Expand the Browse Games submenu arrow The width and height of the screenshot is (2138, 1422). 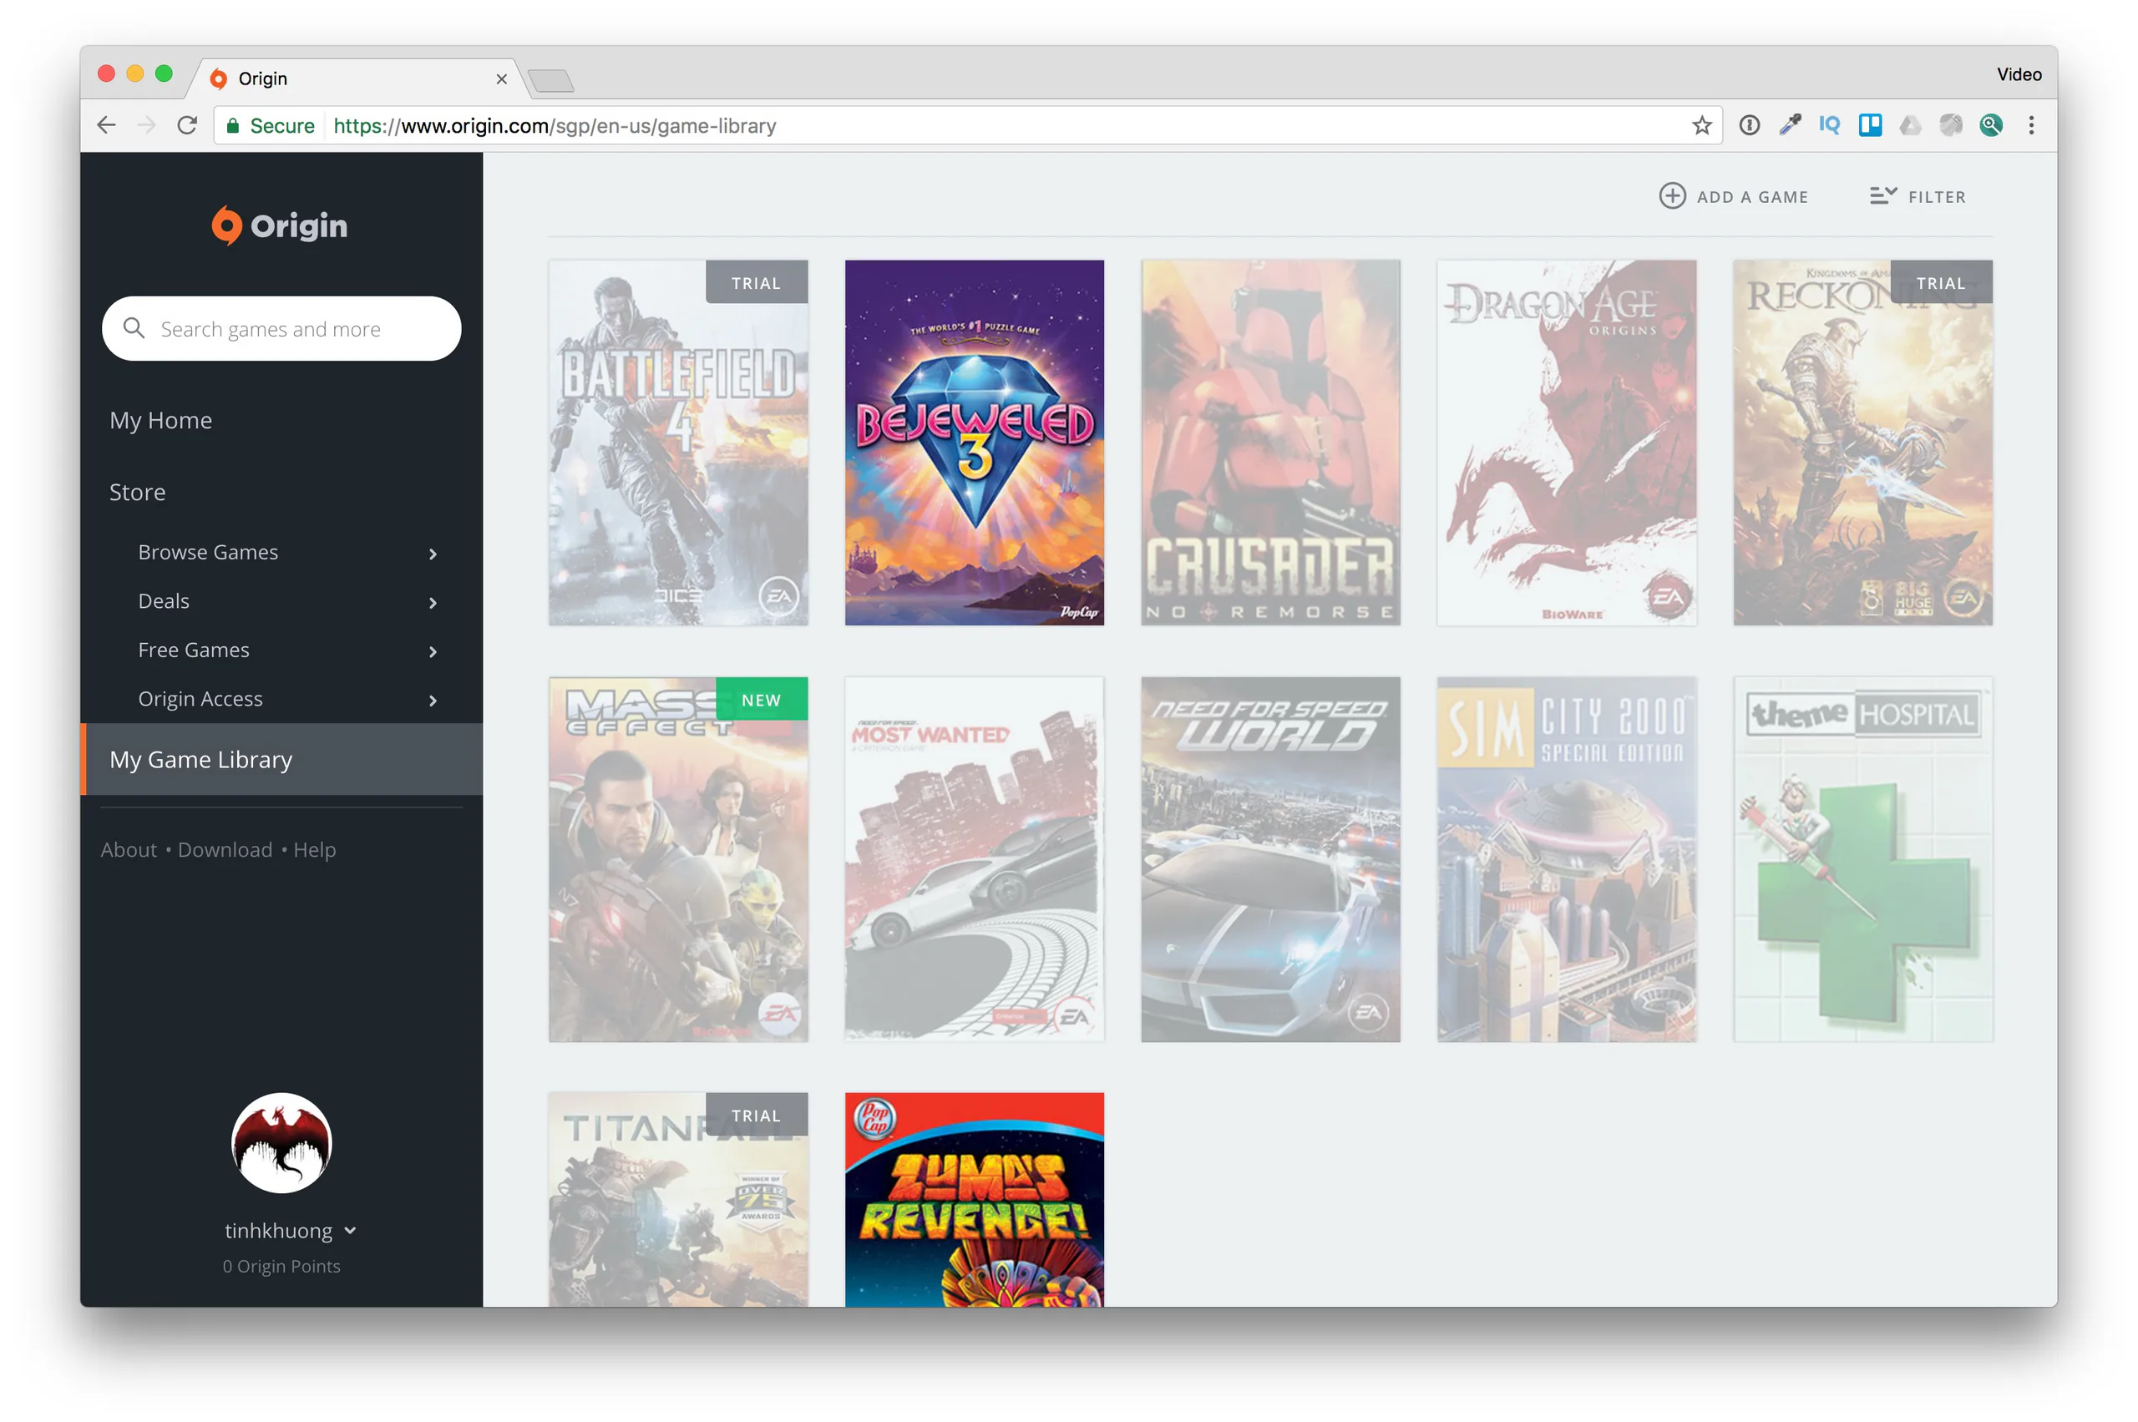click(433, 554)
